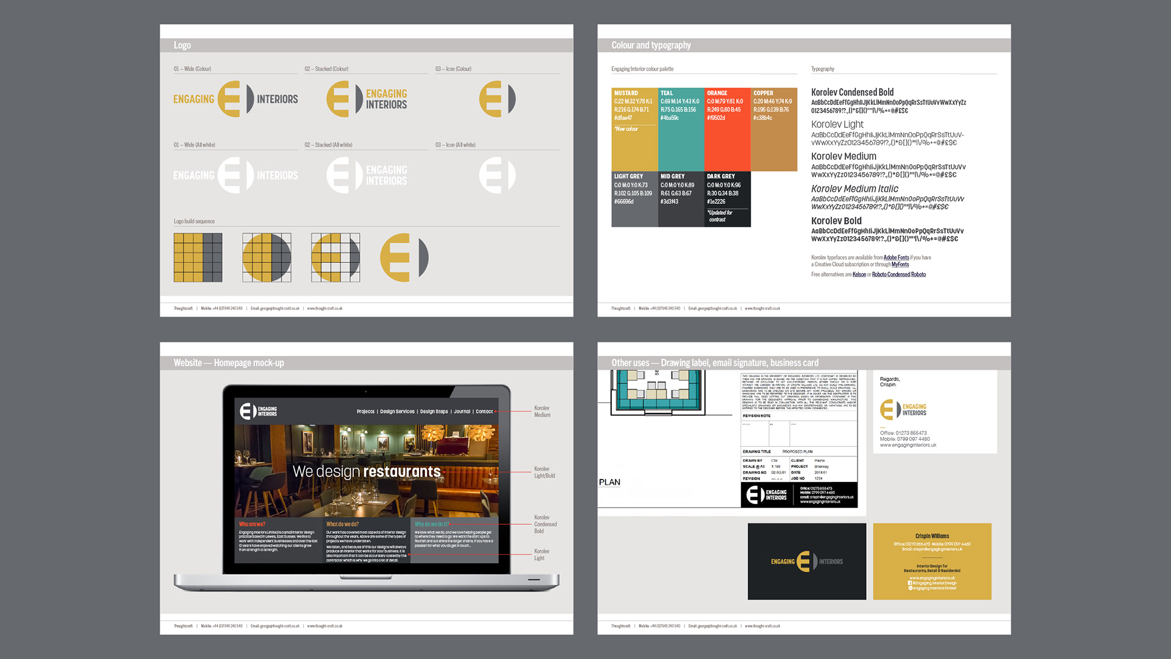The height and width of the screenshot is (659, 1171).
Task: Open Design Services in the mock-up nav
Action: [x=397, y=412]
